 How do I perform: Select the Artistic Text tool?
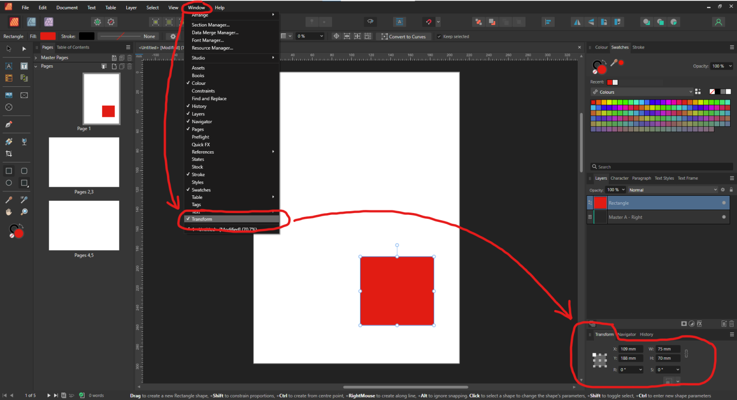[x=9, y=66]
